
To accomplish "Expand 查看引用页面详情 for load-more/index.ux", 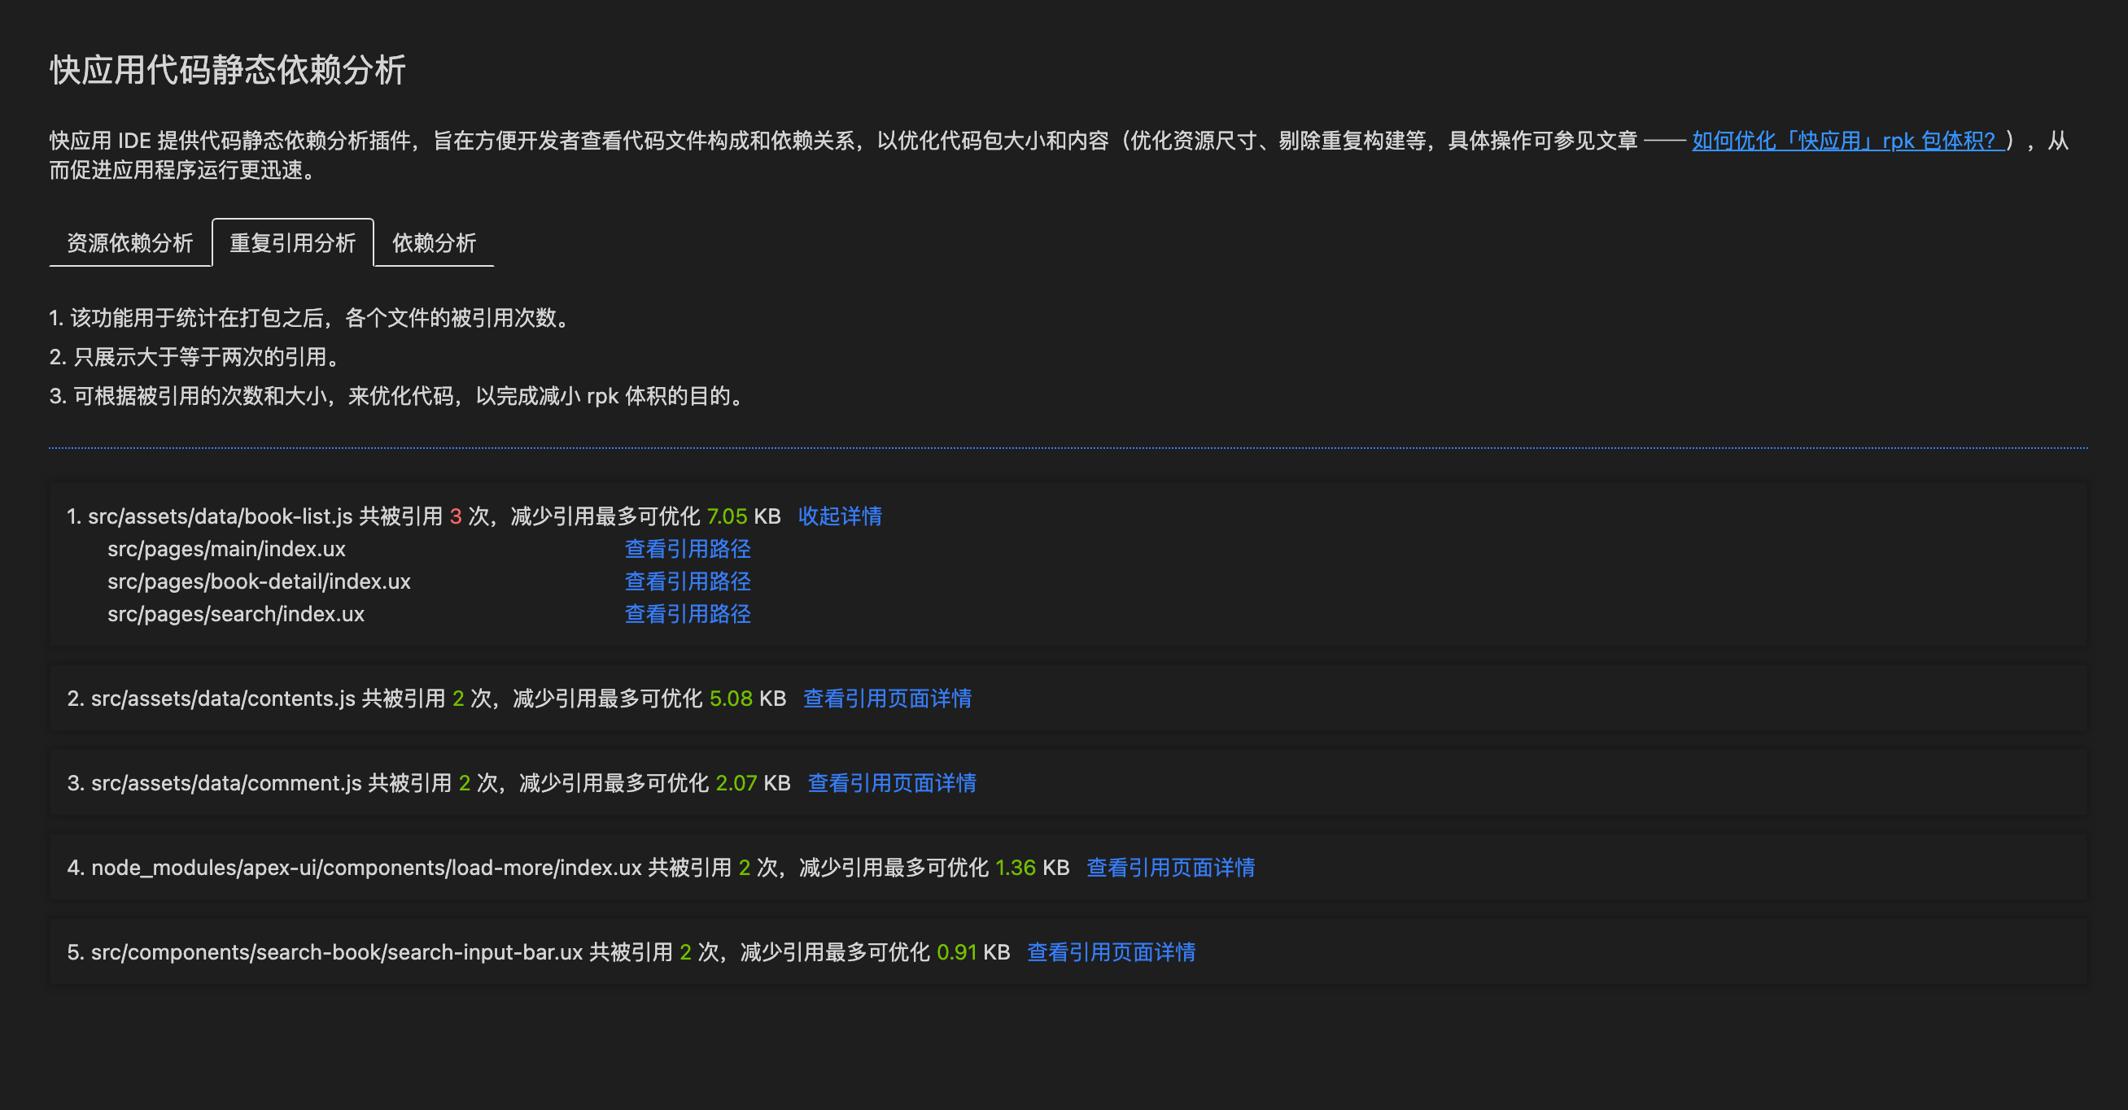I will pos(1170,868).
